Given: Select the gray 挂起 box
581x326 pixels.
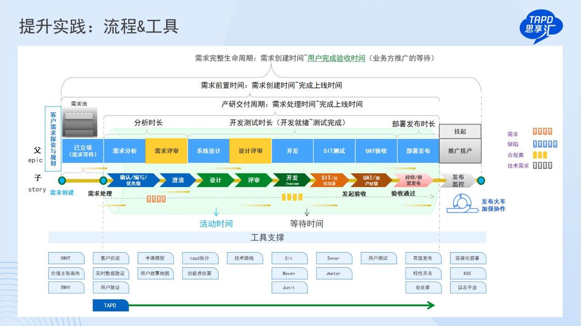Looking at the screenshot, I should pyautogui.click(x=460, y=132).
